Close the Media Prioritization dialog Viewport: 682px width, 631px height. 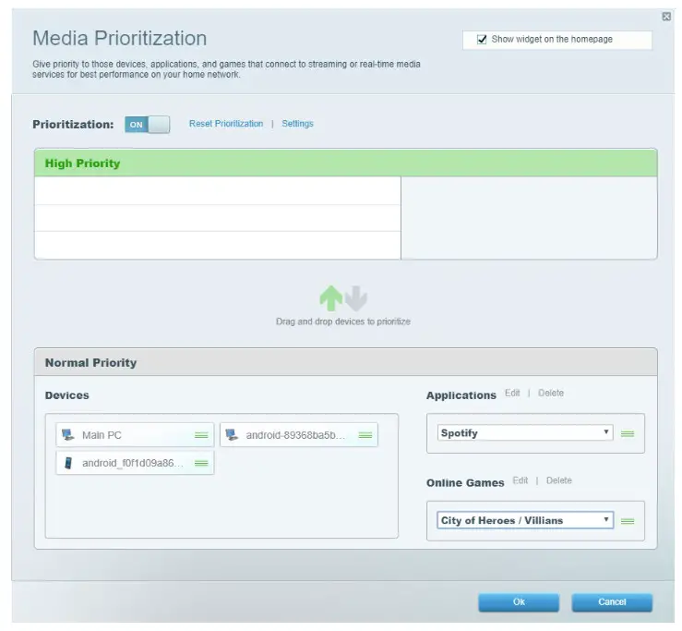666,17
